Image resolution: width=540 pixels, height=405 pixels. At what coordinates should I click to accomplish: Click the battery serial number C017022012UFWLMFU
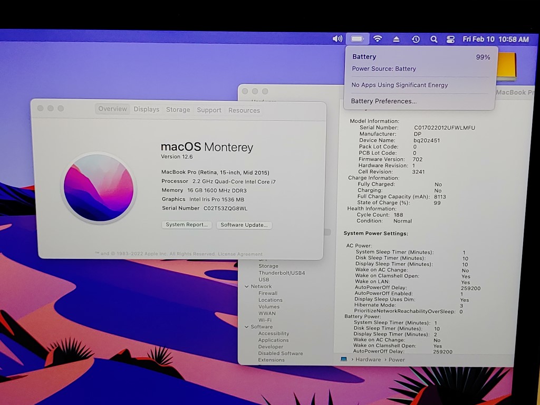[444, 128]
